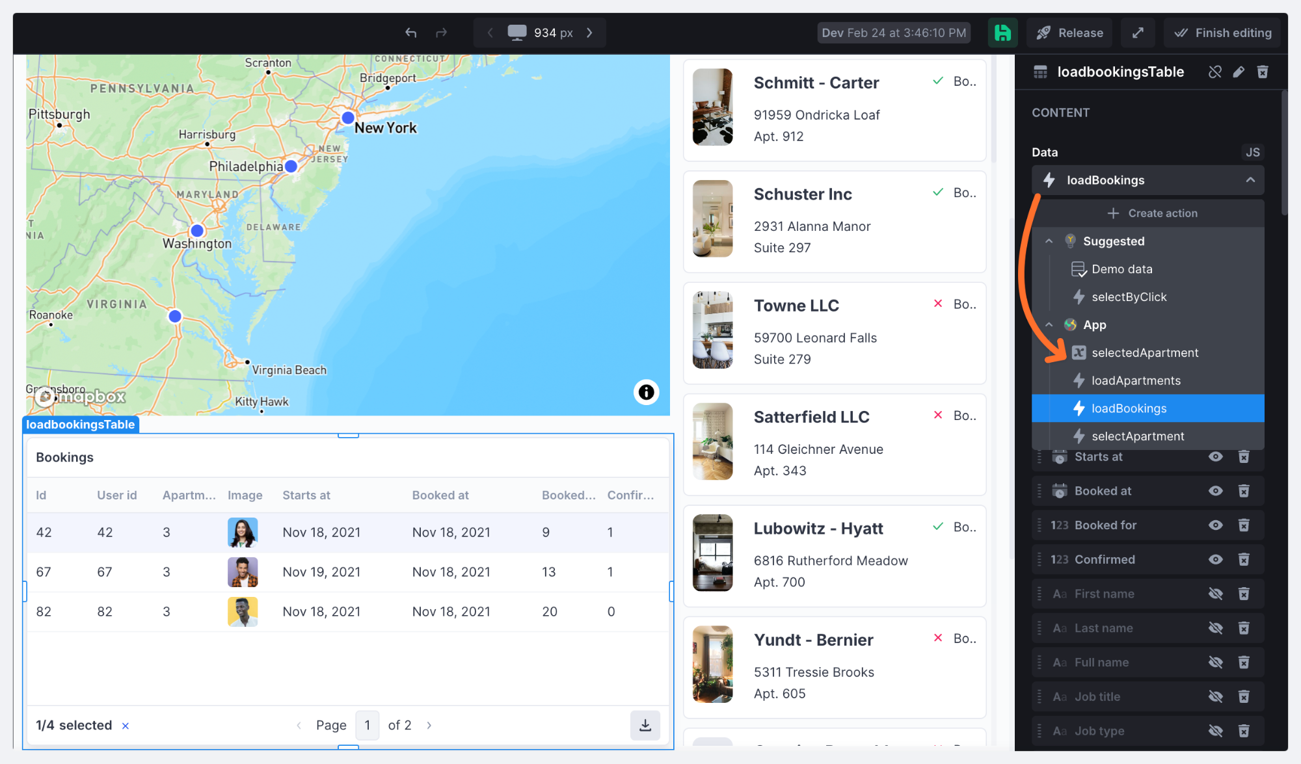Delete the Booked for column
This screenshot has height=764, width=1301.
click(x=1244, y=525)
